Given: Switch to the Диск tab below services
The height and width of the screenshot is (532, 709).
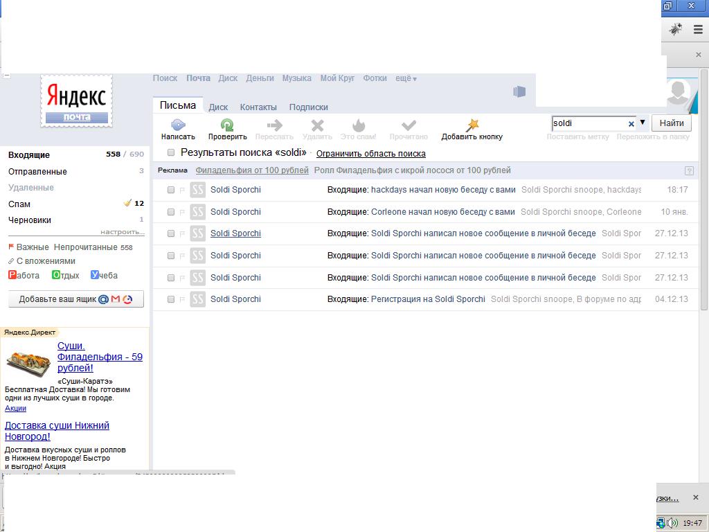Looking at the screenshot, I should (218, 107).
